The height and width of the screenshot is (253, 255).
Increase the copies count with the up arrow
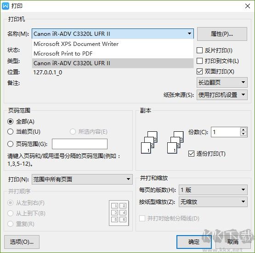[244, 130]
